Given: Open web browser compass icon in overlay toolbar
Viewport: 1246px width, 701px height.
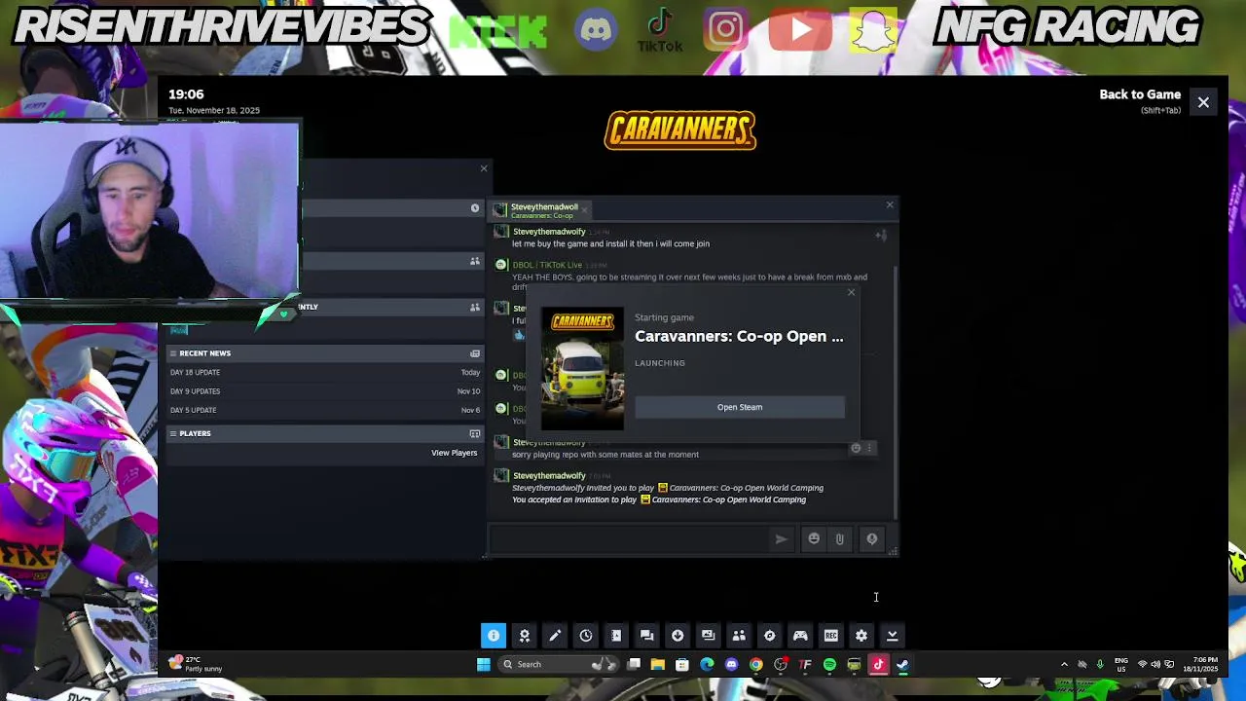Looking at the screenshot, I should tap(770, 636).
